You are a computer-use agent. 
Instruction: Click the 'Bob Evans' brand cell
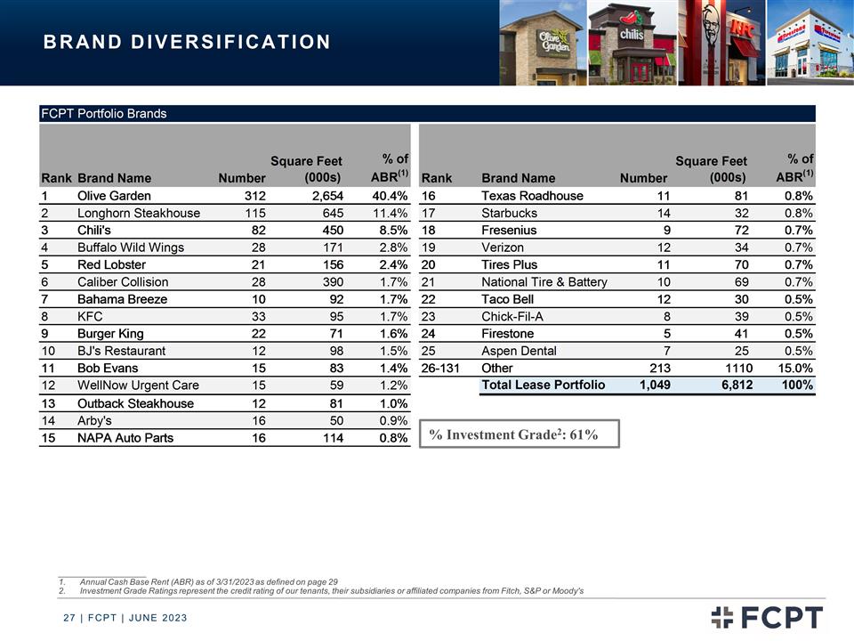pos(108,369)
